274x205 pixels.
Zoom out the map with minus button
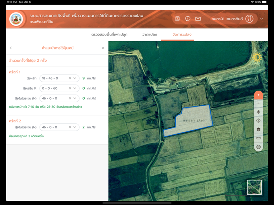(258, 103)
